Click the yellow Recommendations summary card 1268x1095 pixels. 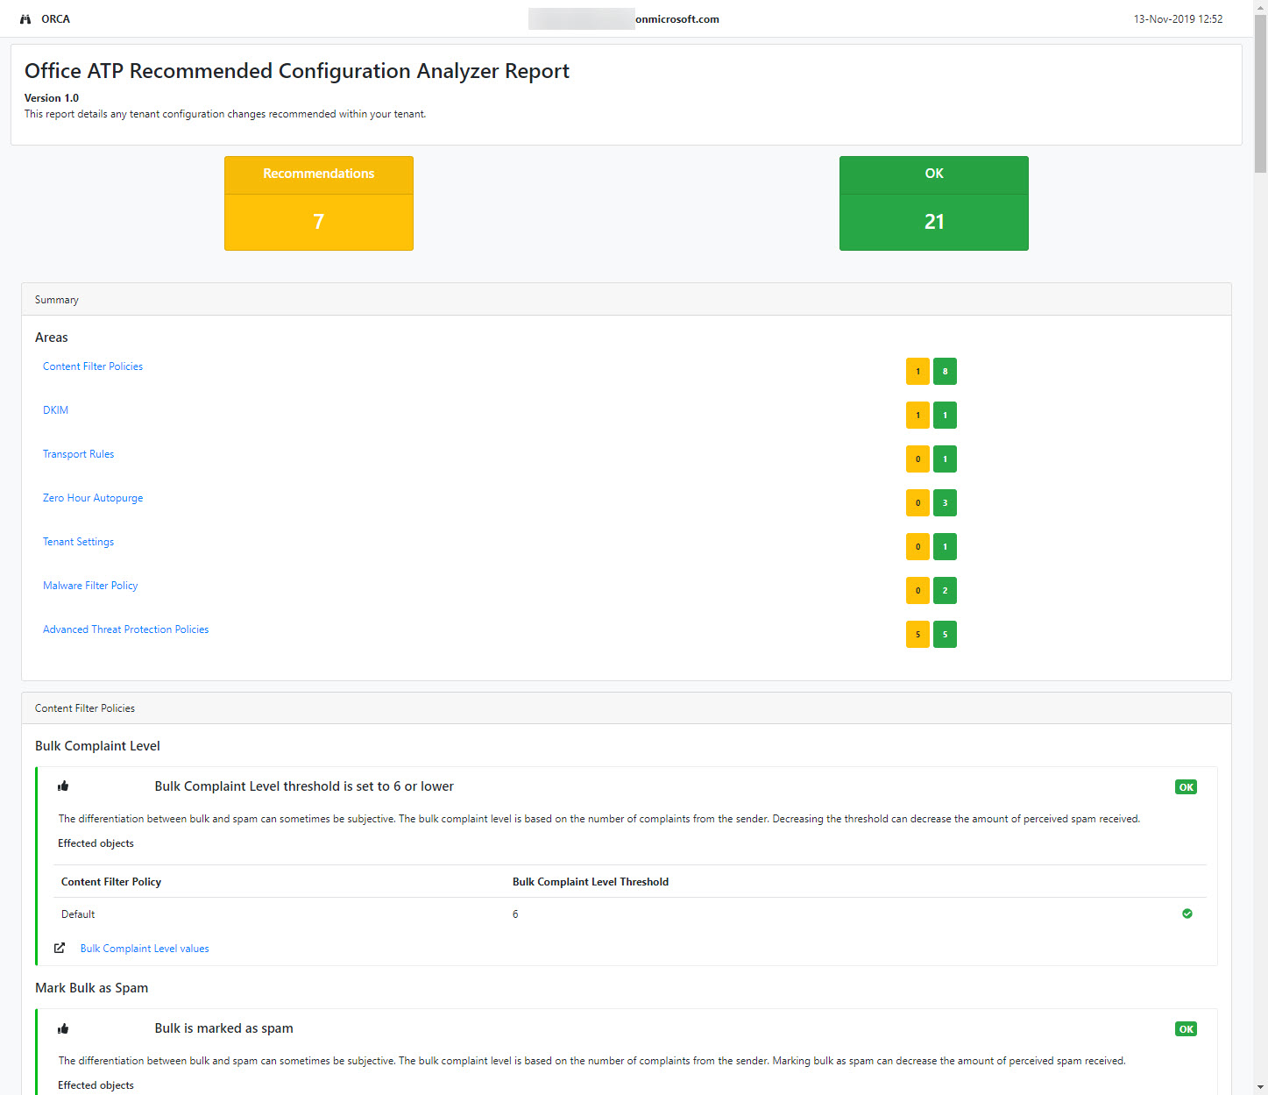click(319, 203)
